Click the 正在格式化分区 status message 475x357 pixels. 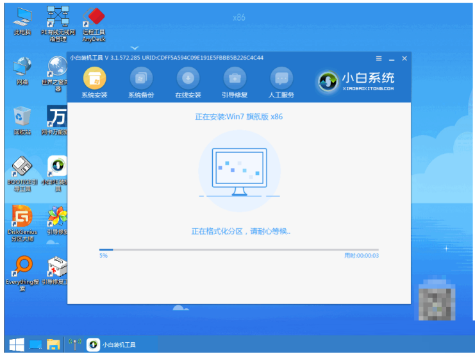240,231
